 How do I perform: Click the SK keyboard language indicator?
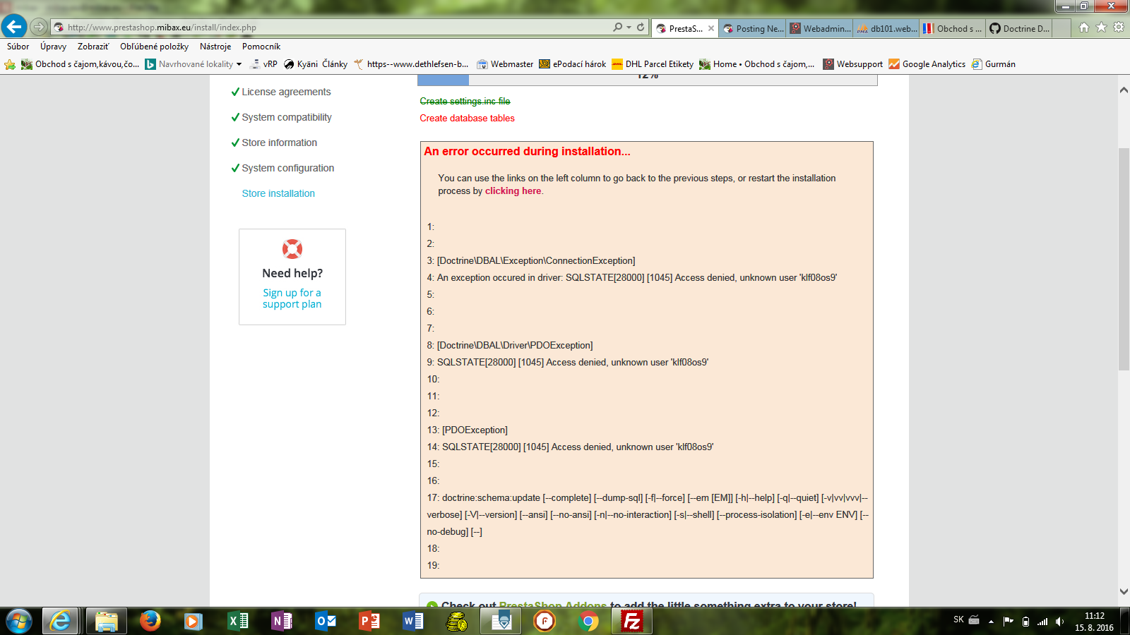[x=958, y=619]
